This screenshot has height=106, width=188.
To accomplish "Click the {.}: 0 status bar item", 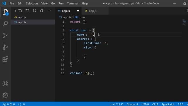I will (x=21, y=104).
